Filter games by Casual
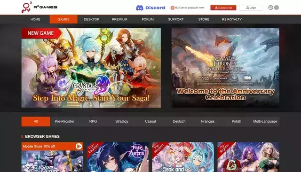This screenshot has height=172, width=301. tap(150, 122)
